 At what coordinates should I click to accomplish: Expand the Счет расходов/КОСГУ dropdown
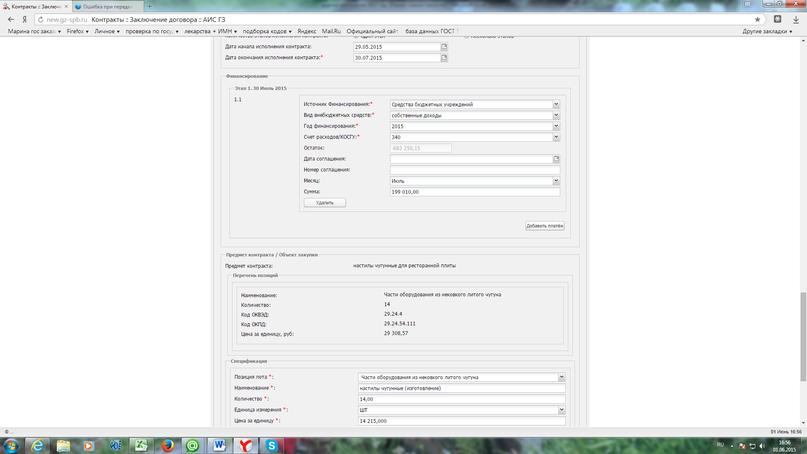(556, 137)
